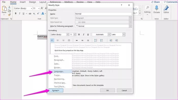Choose Language... from Format menu
This screenshot has height=100, width=178.
point(61,71)
